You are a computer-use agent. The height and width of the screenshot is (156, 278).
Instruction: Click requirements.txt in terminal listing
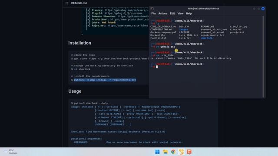point(212,35)
